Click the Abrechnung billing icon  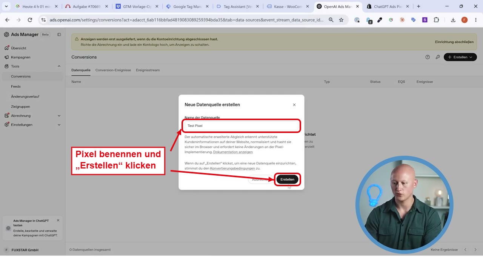tap(7, 116)
